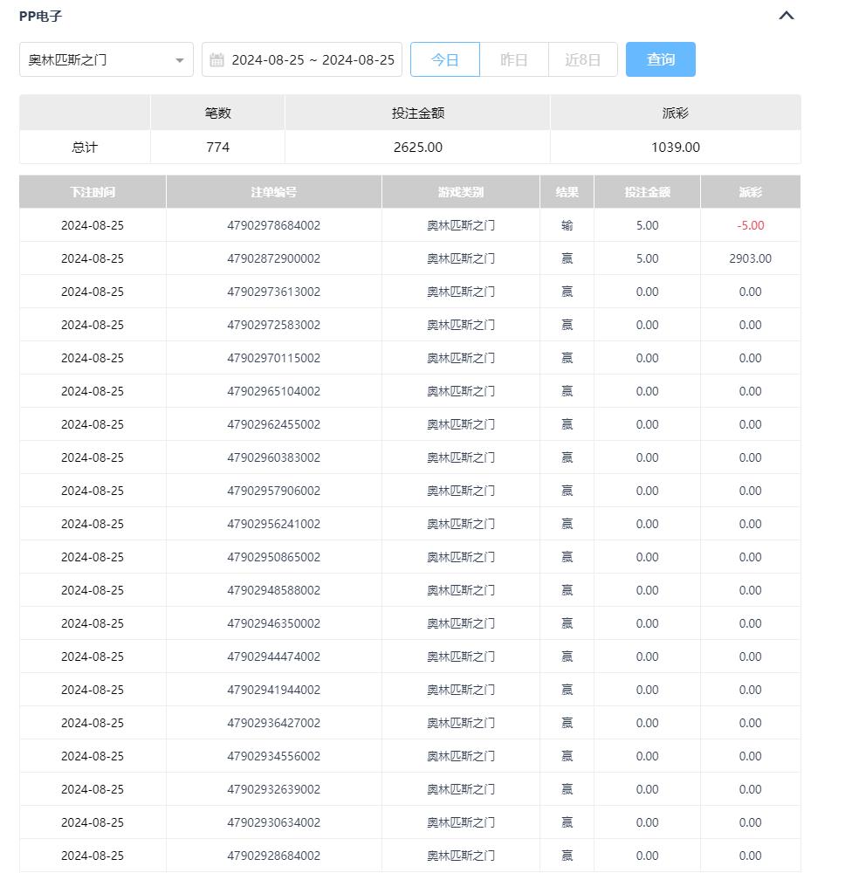This screenshot has height=873, width=852.
Task: Click the 投注金额 table column header
Action: click(647, 192)
